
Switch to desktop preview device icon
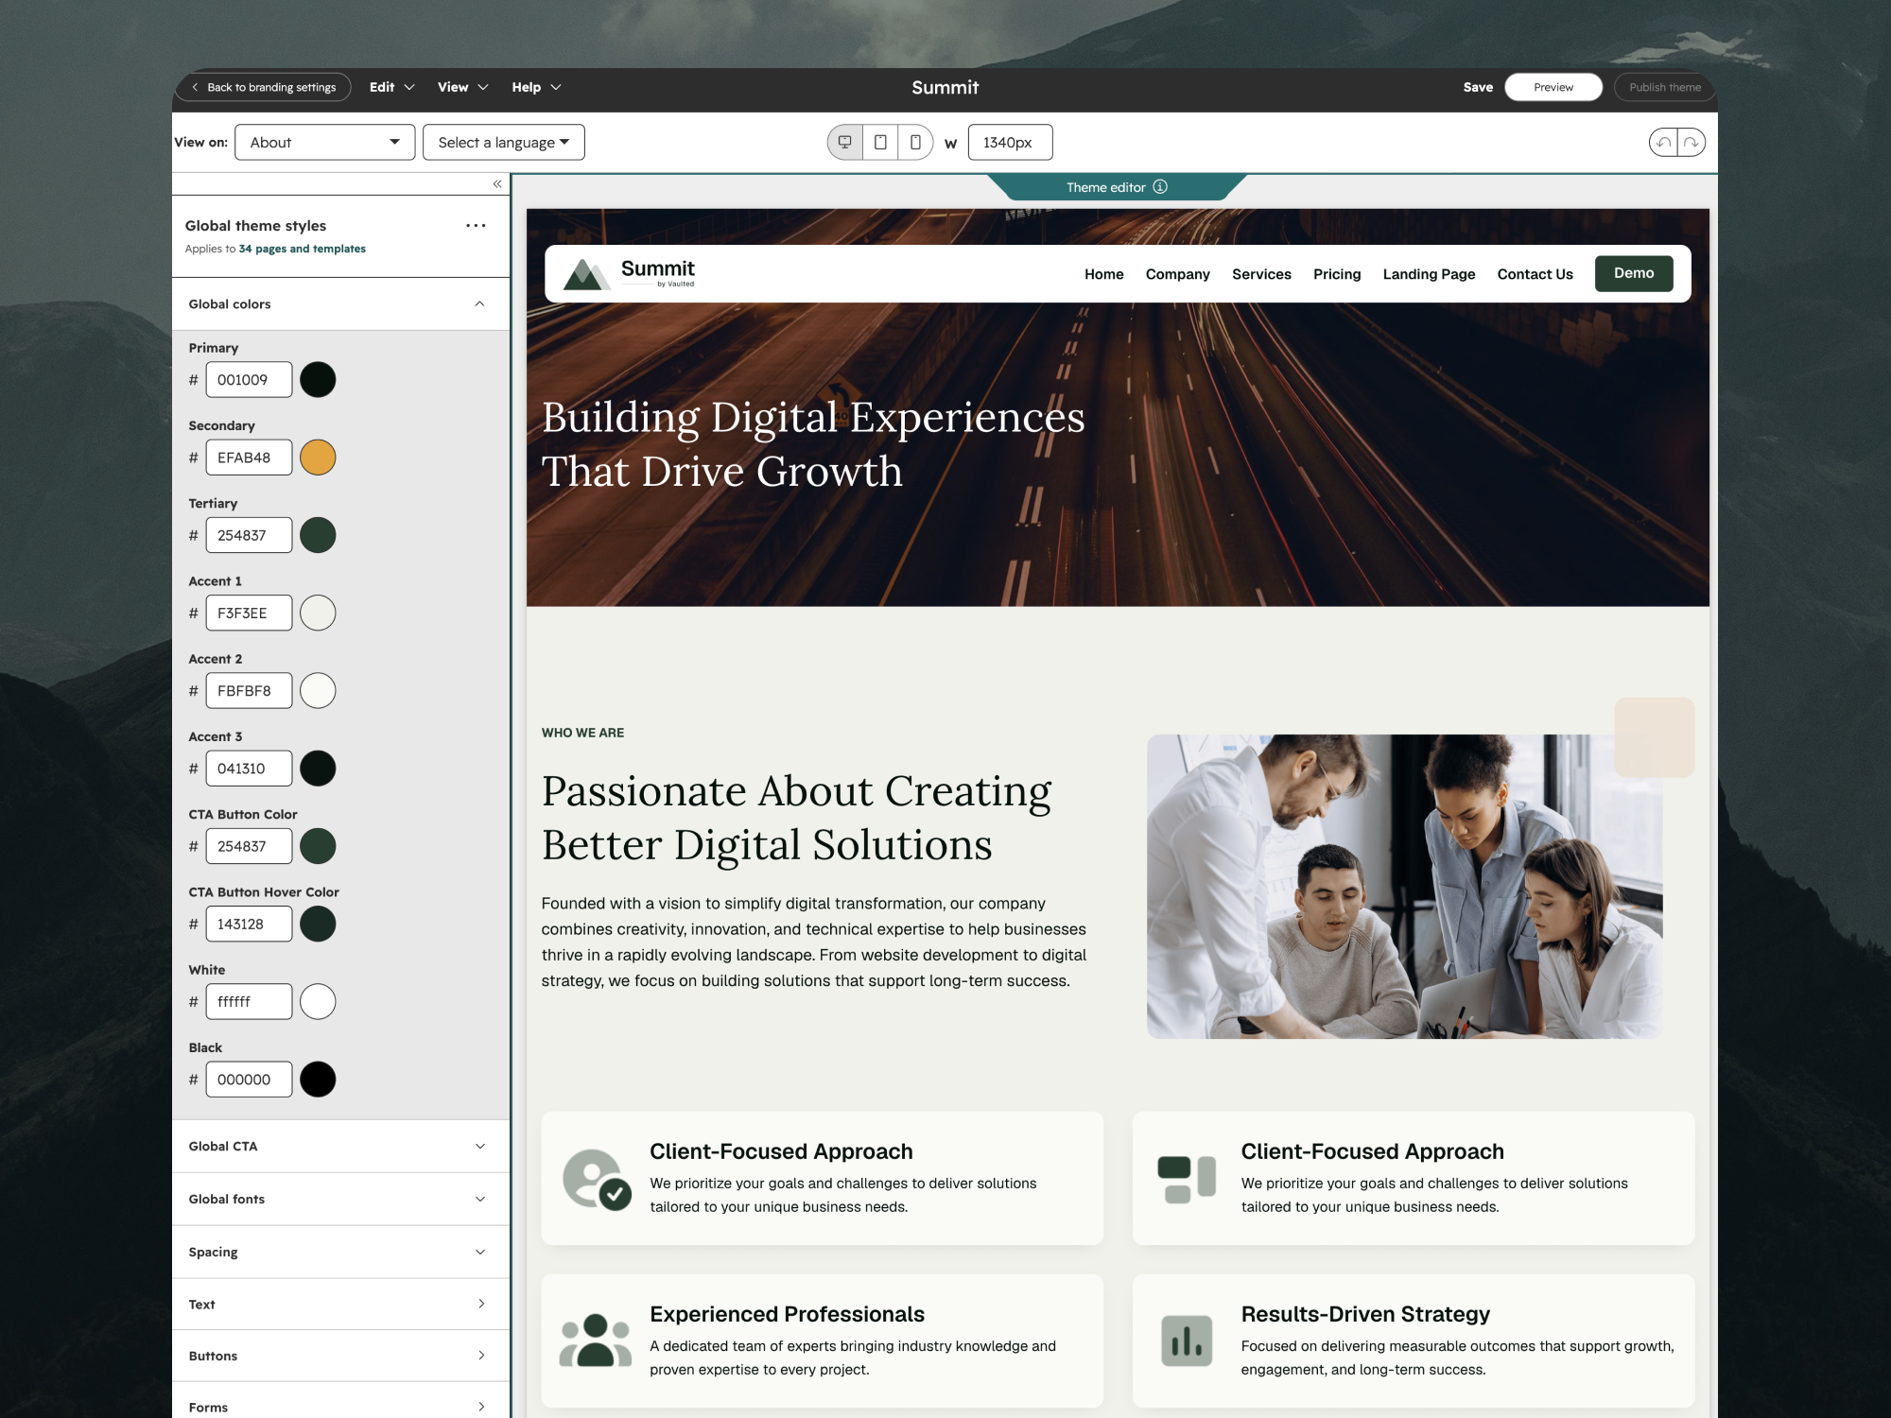(844, 142)
